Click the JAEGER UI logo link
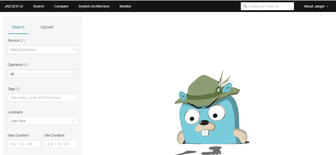The width and height of the screenshot is (336, 155). point(14,6)
